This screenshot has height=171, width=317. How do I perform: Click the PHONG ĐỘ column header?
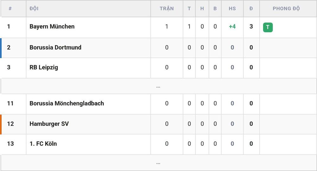(286, 9)
